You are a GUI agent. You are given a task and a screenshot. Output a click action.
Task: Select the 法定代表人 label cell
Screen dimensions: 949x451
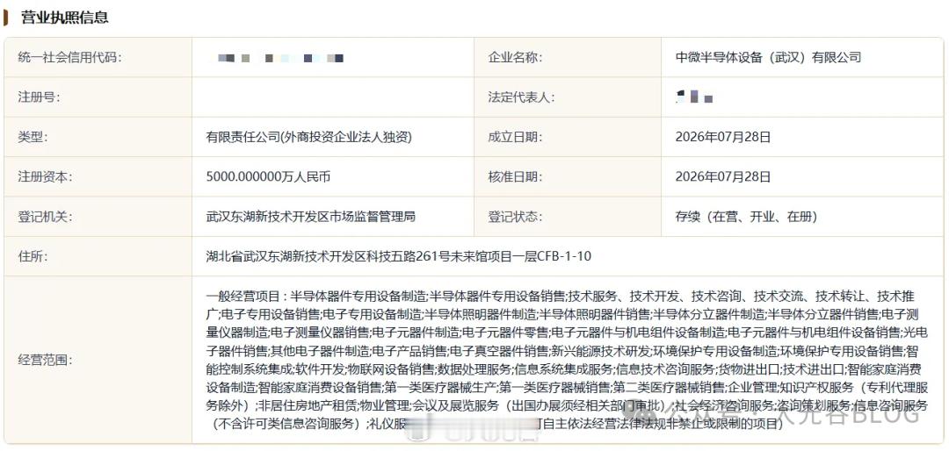pyautogui.click(x=568, y=97)
